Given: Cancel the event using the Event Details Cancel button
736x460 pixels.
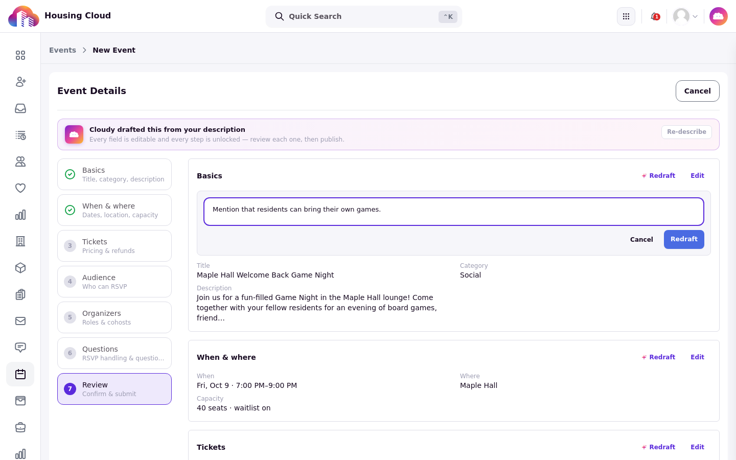Looking at the screenshot, I should 698,91.
